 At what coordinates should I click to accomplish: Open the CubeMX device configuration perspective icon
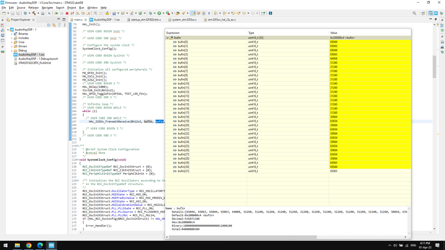pyautogui.click(x=436, y=13)
